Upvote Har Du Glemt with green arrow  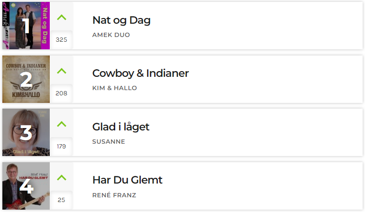(x=62, y=178)
